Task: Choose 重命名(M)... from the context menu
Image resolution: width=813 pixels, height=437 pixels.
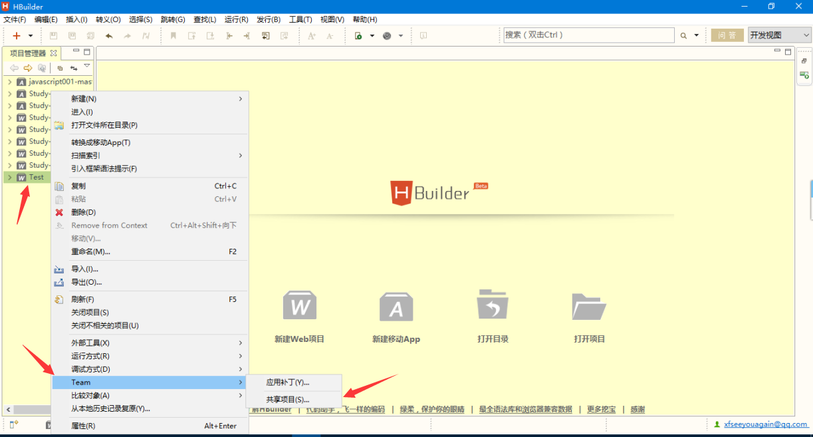Action: pos(90,251)
